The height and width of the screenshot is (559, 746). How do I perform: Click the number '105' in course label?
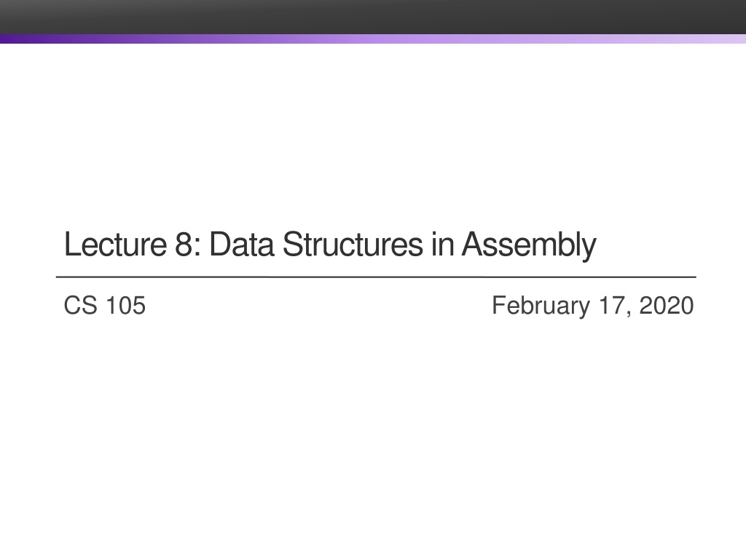pyautogui.click(x=125, y=305)
